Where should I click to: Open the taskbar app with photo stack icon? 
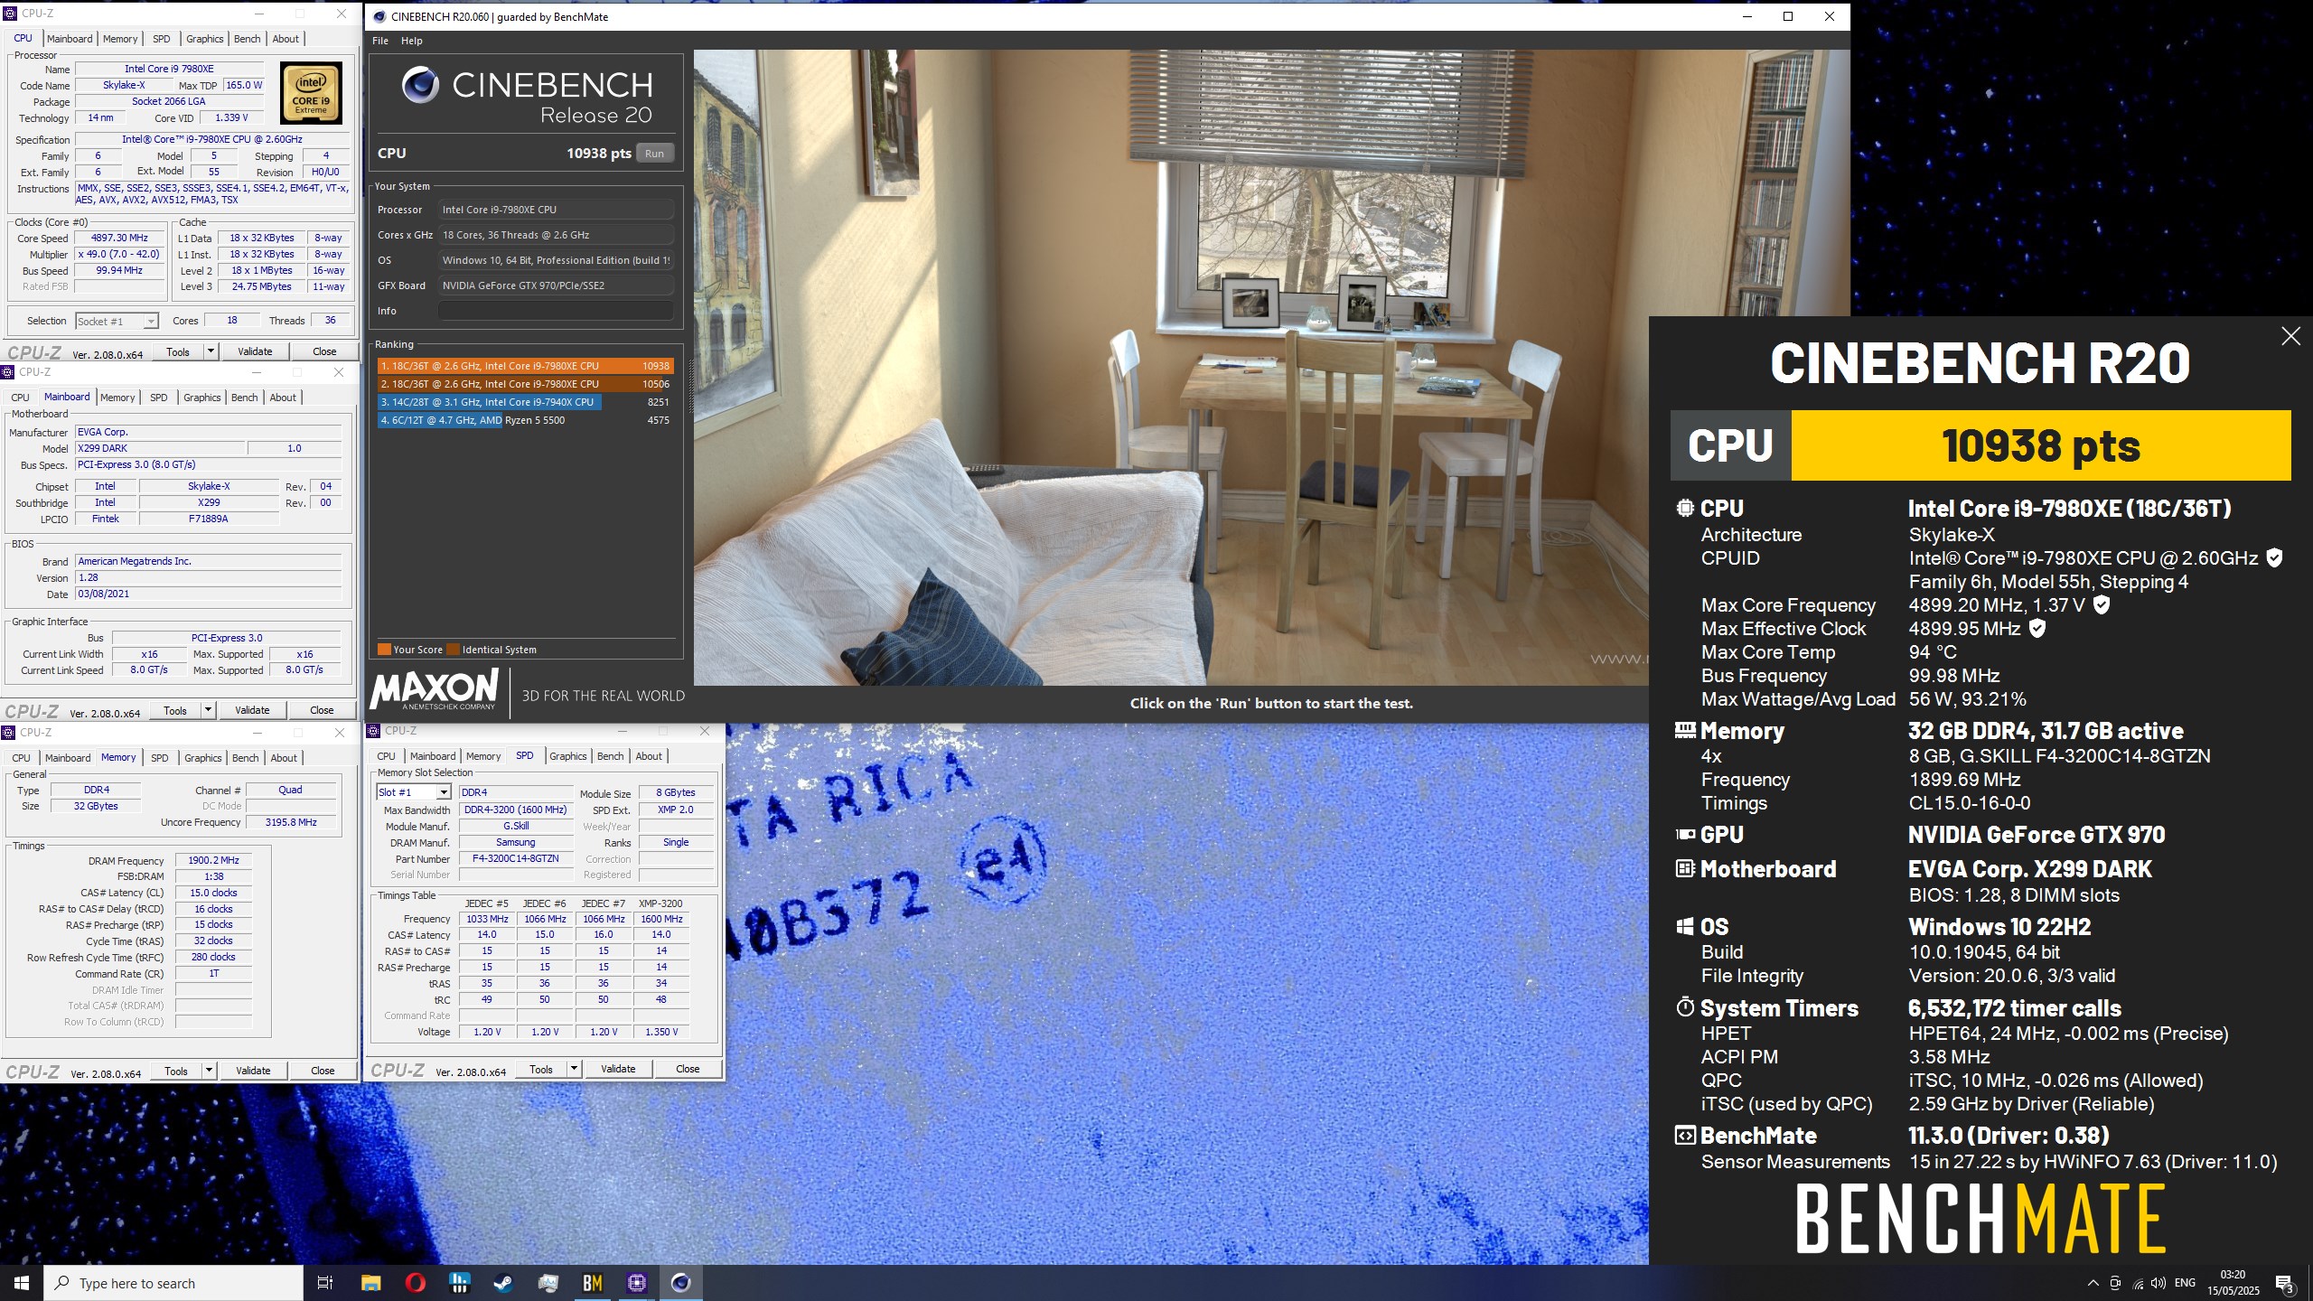(x=548, y=1283)
